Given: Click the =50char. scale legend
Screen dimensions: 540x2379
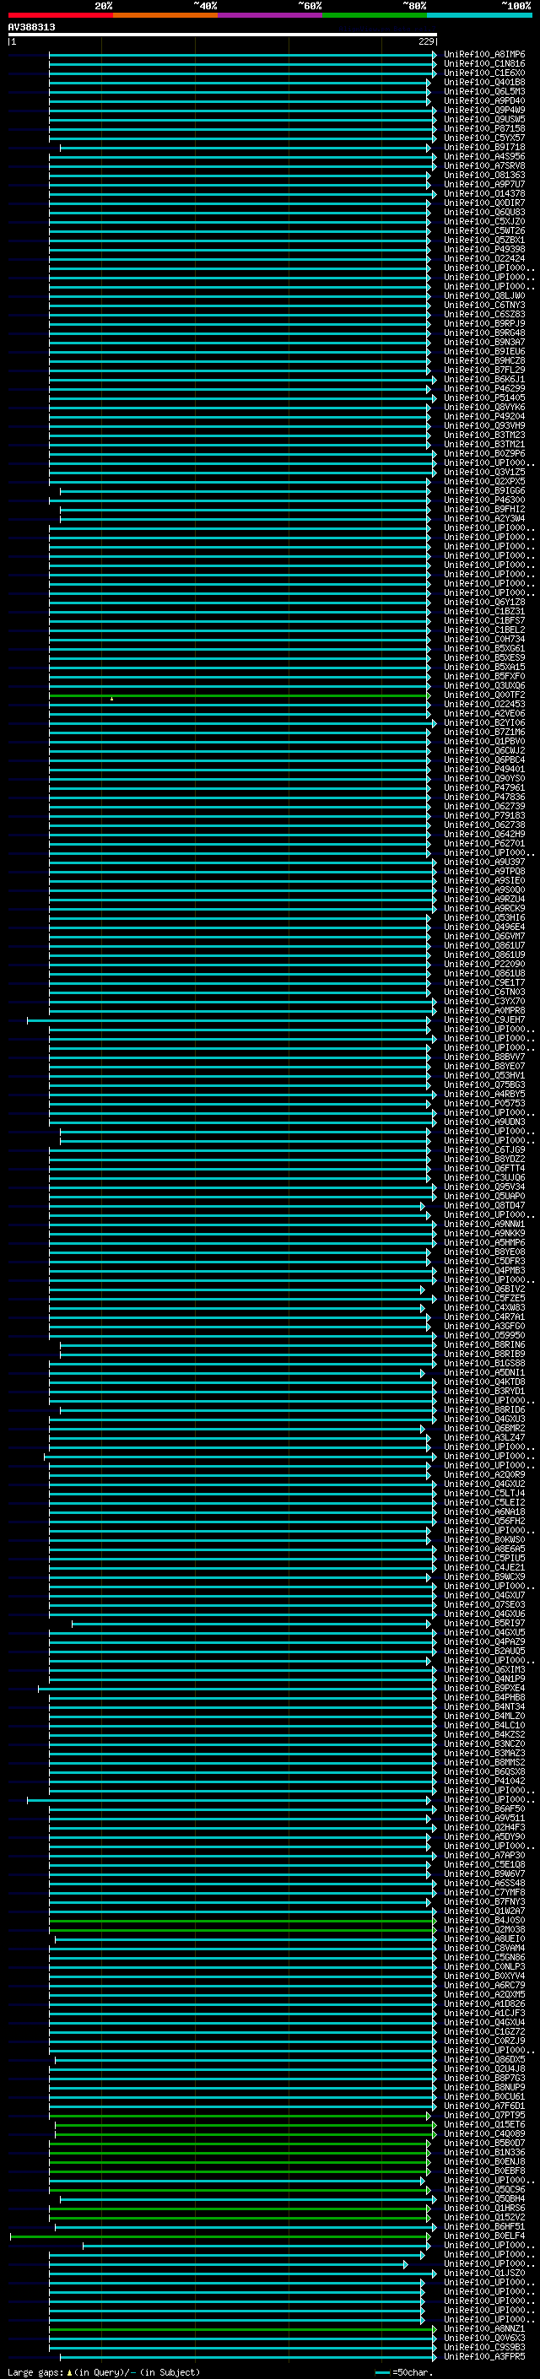Looking at the screenshot, I should [405, 2372].
